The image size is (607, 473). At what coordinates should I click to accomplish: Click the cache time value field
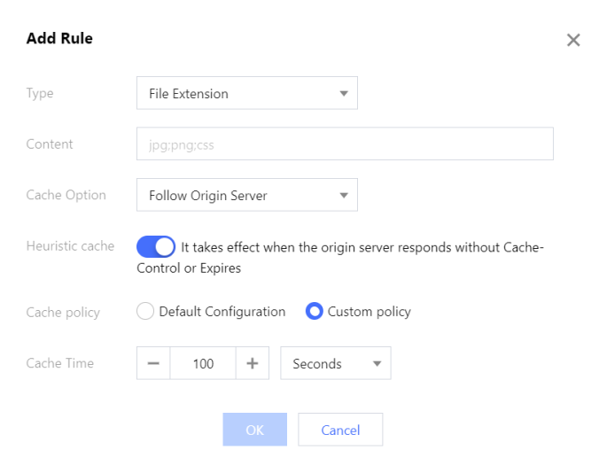pyautogui.click(x=203, y=363)
